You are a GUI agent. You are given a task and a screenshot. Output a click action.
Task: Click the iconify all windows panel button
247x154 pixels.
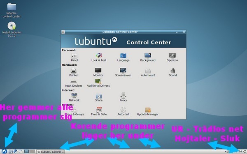coord(21,152)
